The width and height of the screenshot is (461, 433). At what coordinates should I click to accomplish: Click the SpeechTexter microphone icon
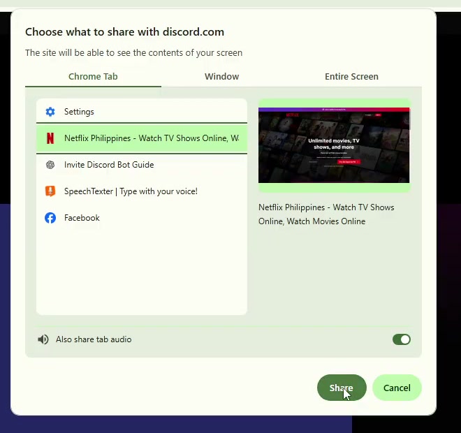(x=50, y=191)
